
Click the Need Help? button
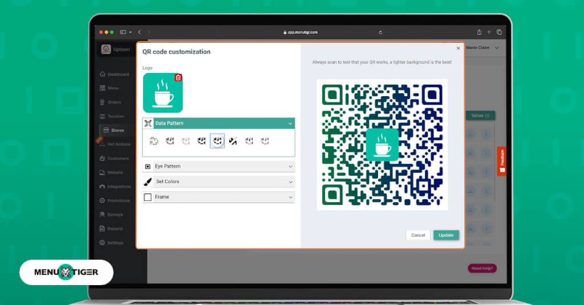[x=482, y=268]
